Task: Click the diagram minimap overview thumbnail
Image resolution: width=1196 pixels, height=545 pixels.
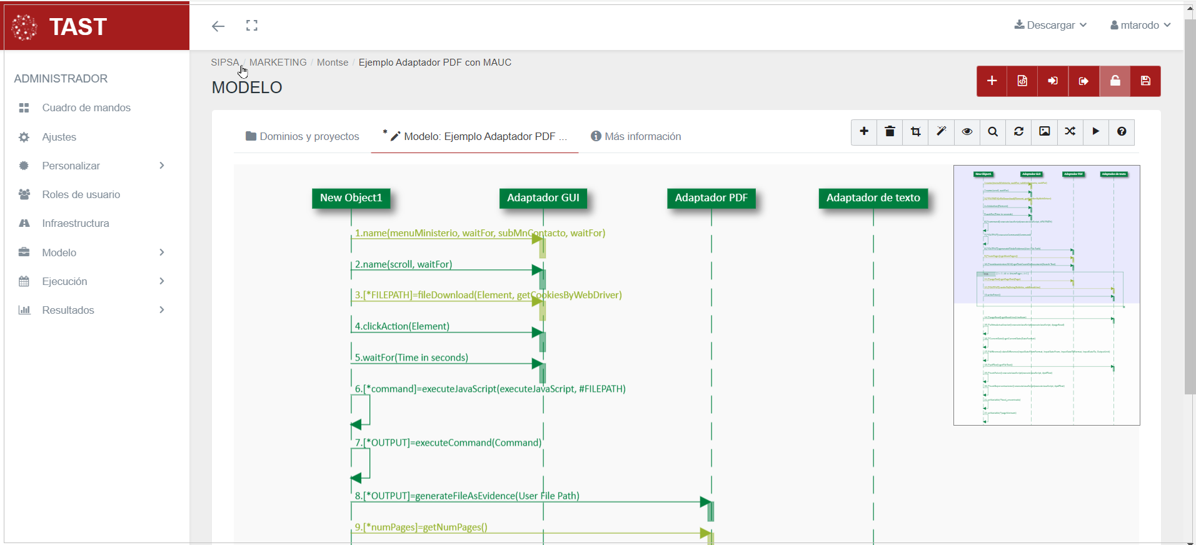Action: tap(1046, 295)
